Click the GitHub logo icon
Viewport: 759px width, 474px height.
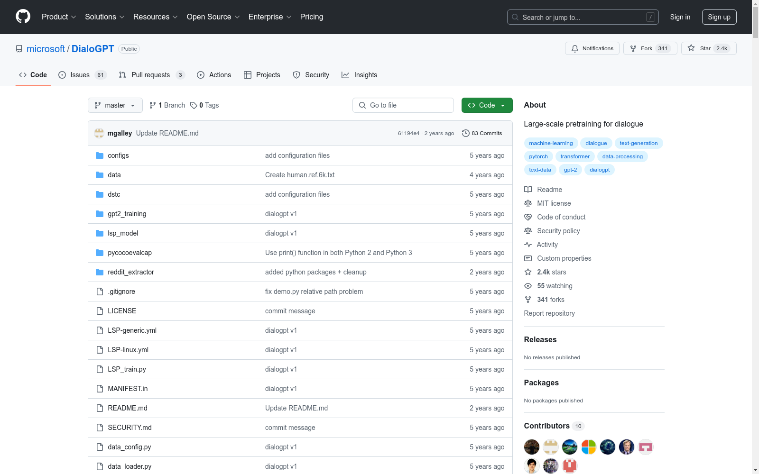[23, 17]
